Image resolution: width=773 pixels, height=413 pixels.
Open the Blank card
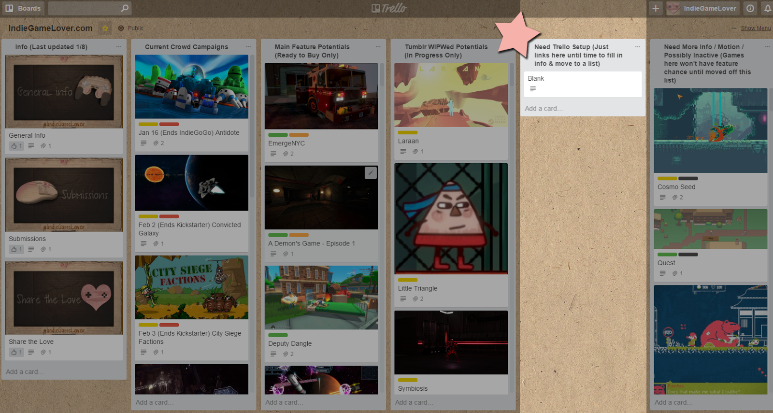(x=583, y=84)
